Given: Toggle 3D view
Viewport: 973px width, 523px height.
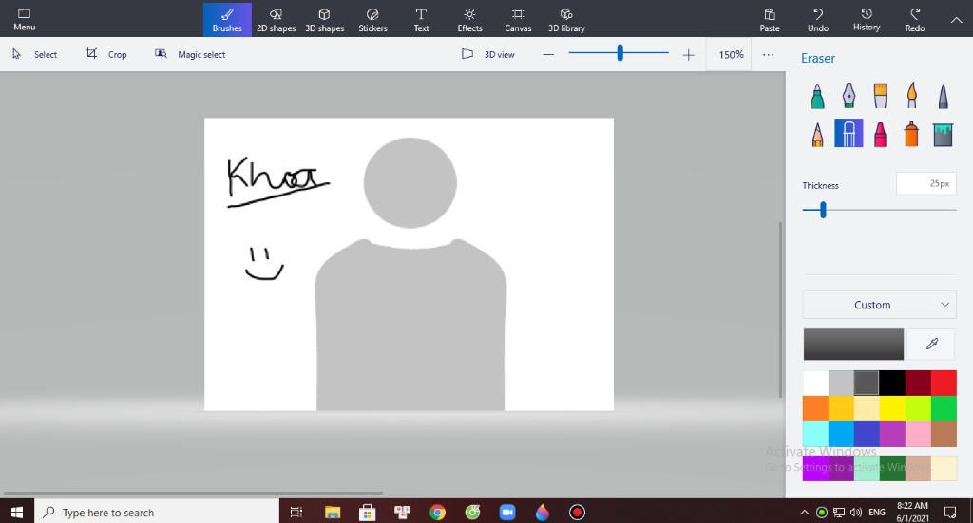Looking at the screenshot, I should click(x=487, y=54).
